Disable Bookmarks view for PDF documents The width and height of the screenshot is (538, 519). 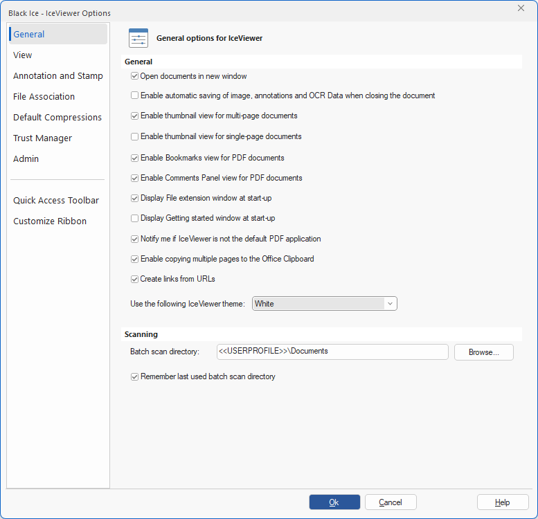135,158
